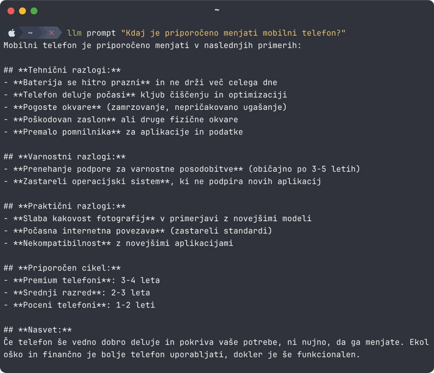Click the Praktični razlogi heading

pyautogui.click(x=65, y=206)
